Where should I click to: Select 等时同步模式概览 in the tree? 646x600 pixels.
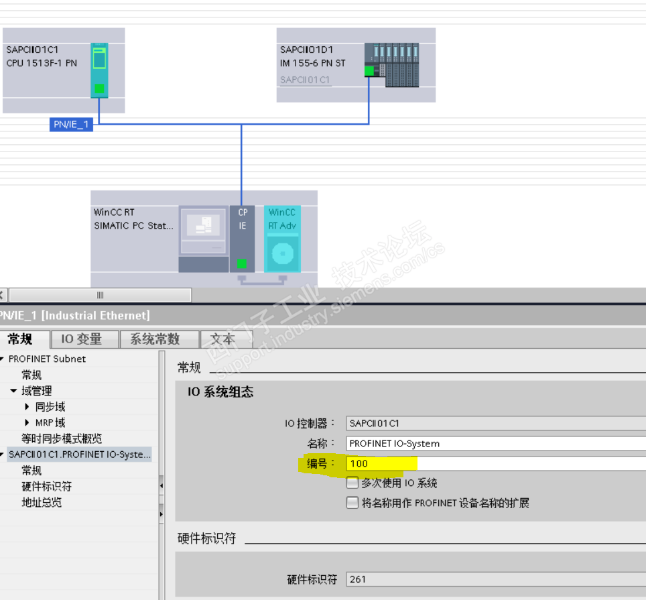62,438
